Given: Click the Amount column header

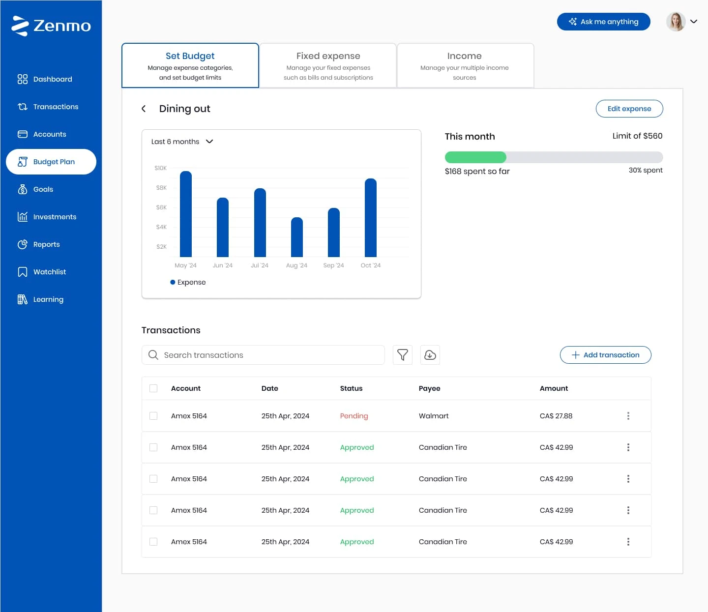Looking at the screenshot, I should (554, 388).
